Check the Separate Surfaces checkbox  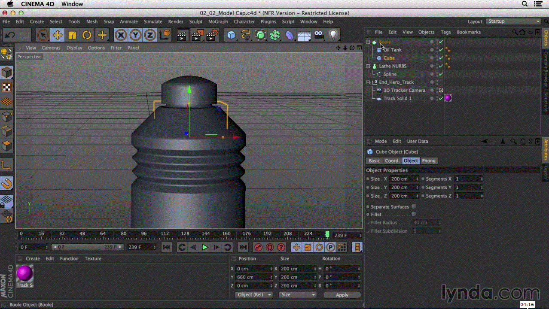[414, 206]
